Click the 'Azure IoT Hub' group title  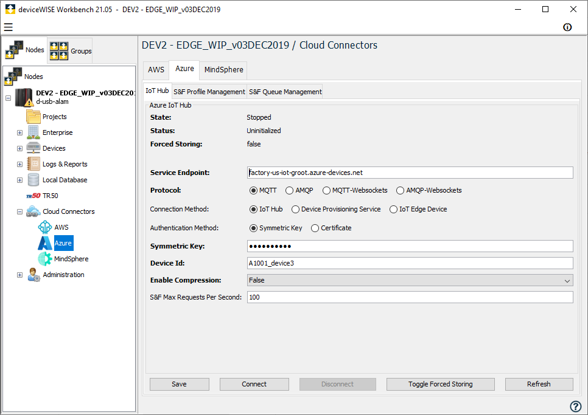(170, 106)
